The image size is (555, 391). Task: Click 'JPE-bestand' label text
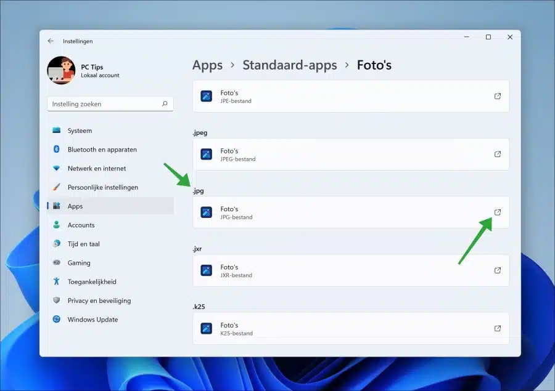pos(236,101)
